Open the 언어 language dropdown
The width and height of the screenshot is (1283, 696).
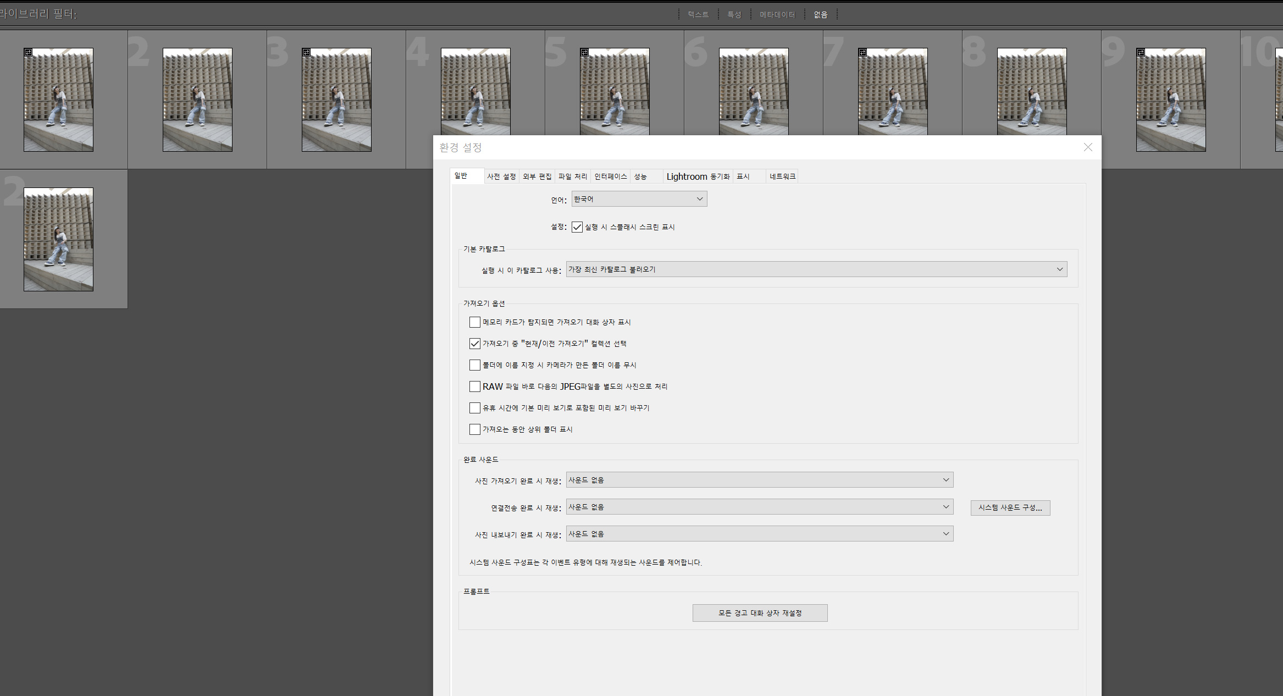point(639,199)
